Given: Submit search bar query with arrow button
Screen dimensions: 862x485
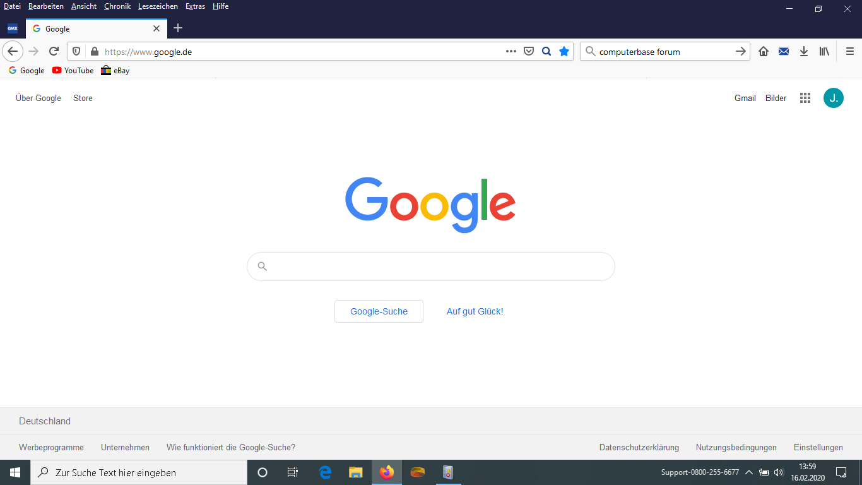Looking at the screenshot, I should point(741,51).
